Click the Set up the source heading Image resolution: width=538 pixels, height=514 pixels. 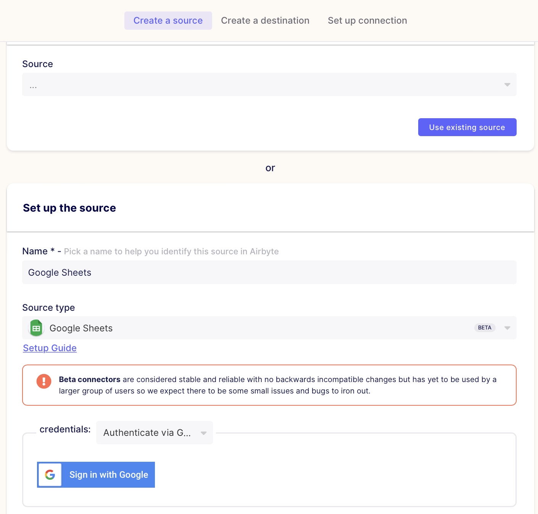69,208
